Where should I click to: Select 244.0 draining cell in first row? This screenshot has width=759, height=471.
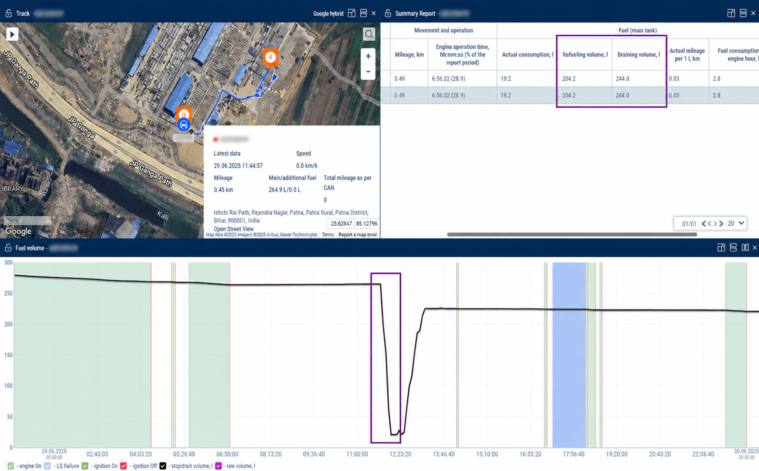638,79
